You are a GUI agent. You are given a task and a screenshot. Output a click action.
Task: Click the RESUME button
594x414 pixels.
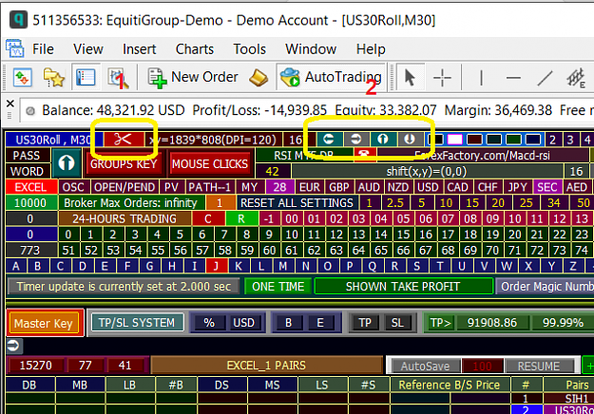click(x=538, y=366)
